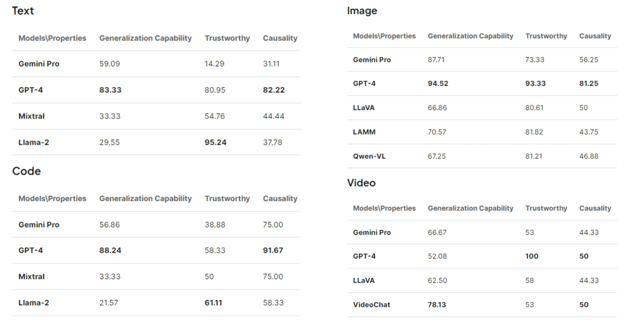Select the 78.13 value for VideoChat
This screenshot has width=629, height=322.
pyautogui.click(x=437, y=305)
